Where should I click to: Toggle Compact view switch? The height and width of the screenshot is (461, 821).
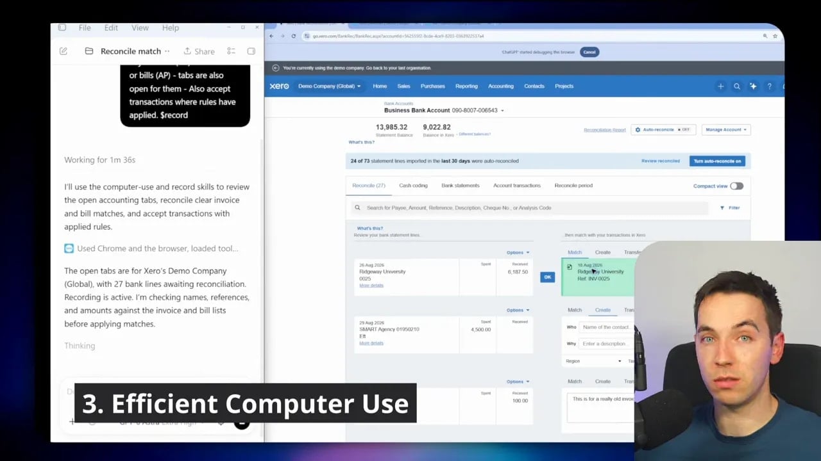pyautogui.click(x=736, y=186)
